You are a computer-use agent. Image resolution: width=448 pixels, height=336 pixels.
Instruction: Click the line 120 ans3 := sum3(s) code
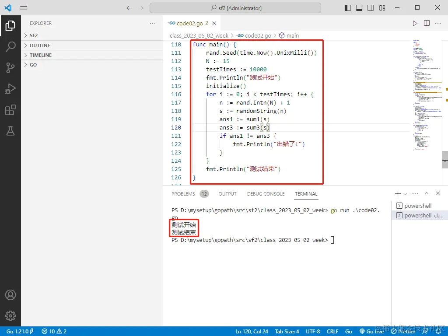coord(244,127)
